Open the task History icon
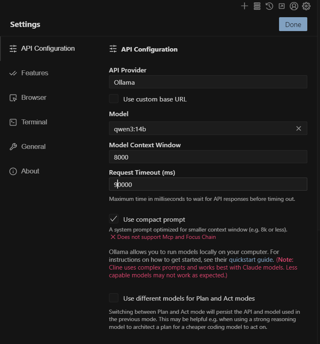This screenshot has width=320, height=344. pos(269,6)
